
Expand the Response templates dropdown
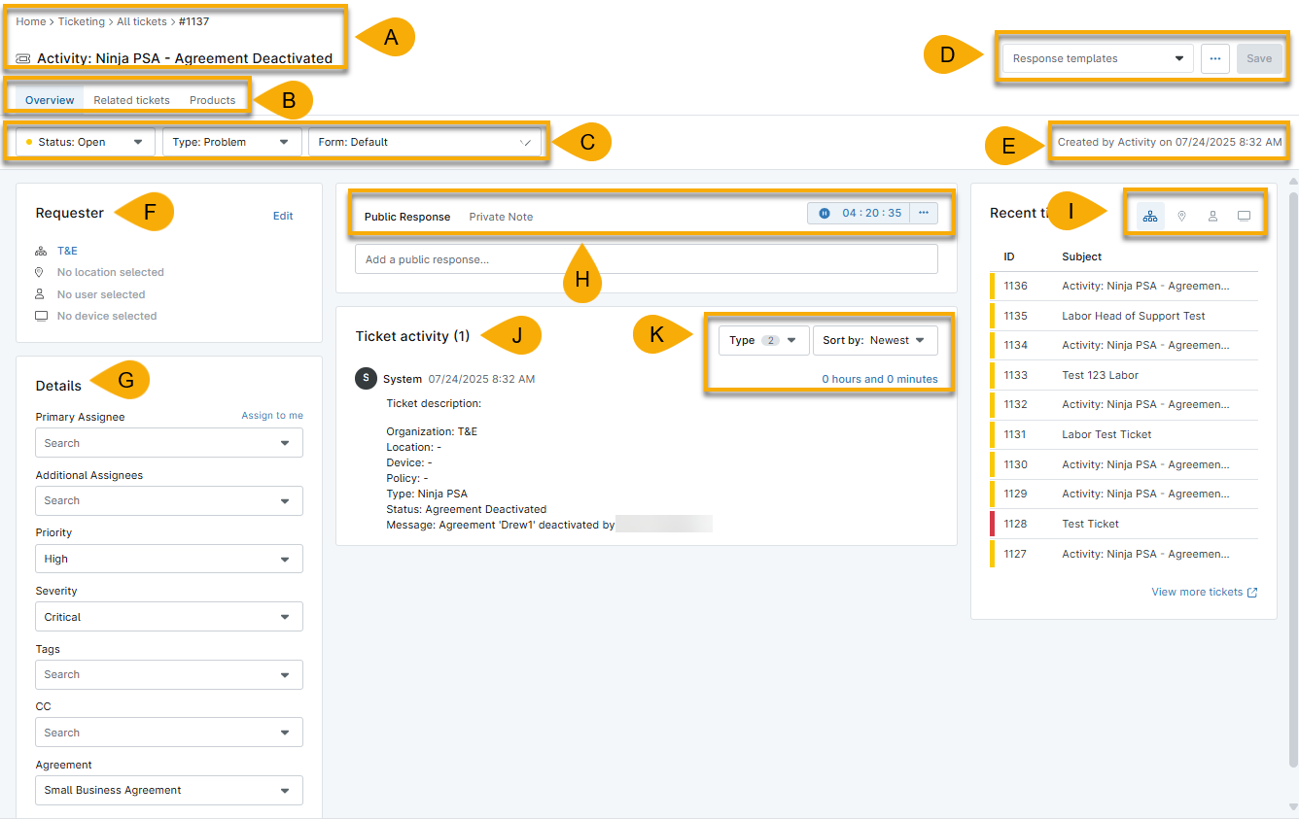[1098, 58]
